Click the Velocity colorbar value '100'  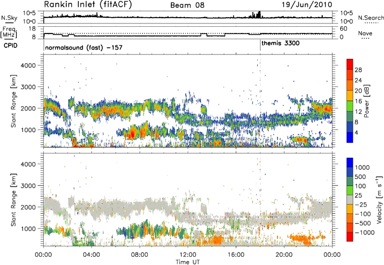360,186
